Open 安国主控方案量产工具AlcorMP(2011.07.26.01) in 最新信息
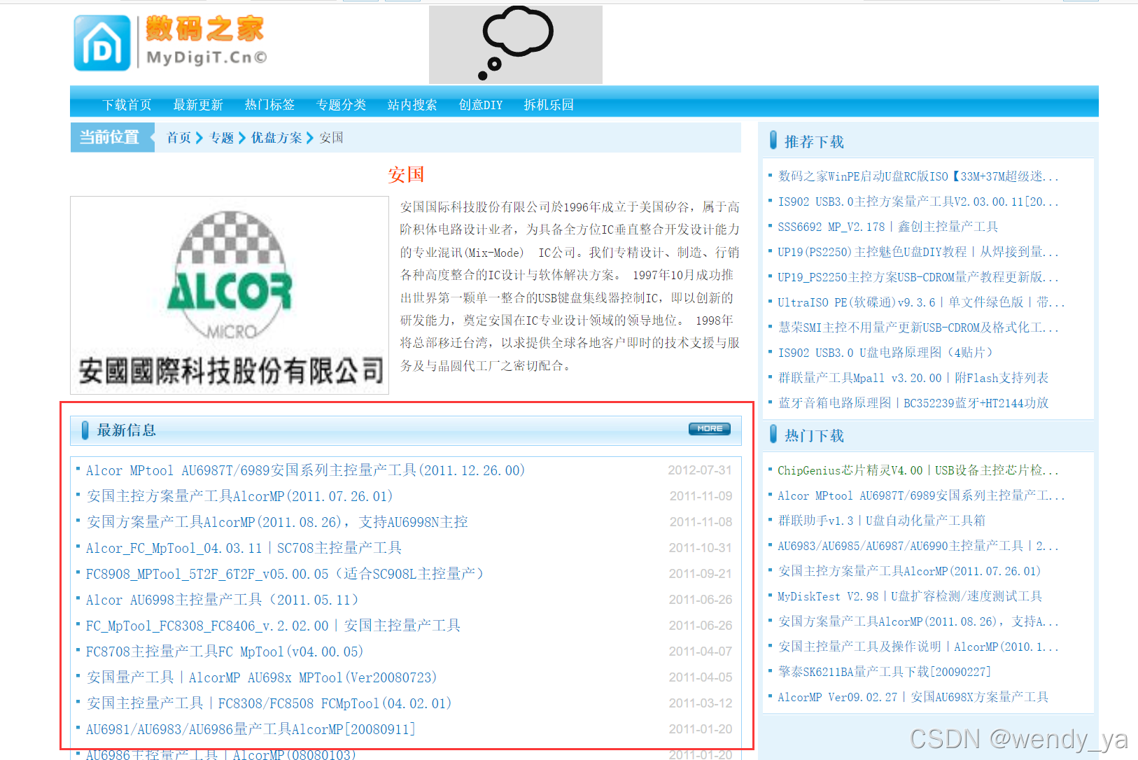This screenshot has height=760, width=1138. pyautogui.click(x=239, y=496)
